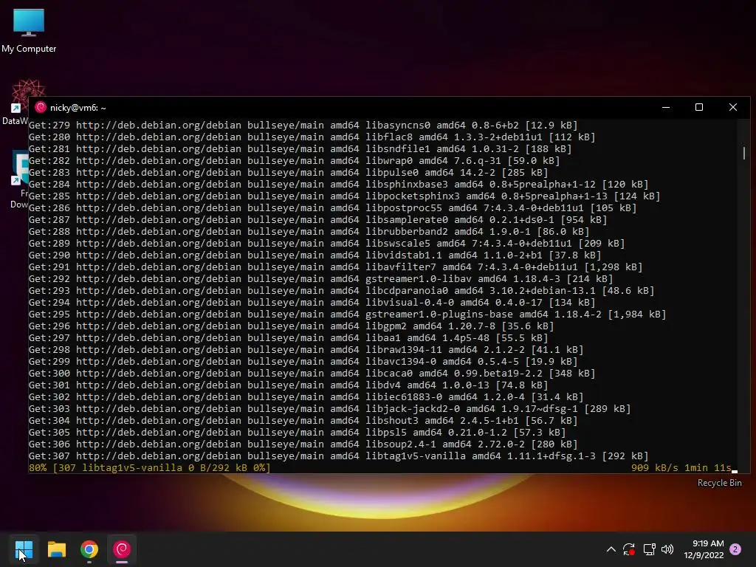Open the sync status tray icon
The width and height of the screenshot is (756, 567).
pyautogui.click(x=629, y=549)
